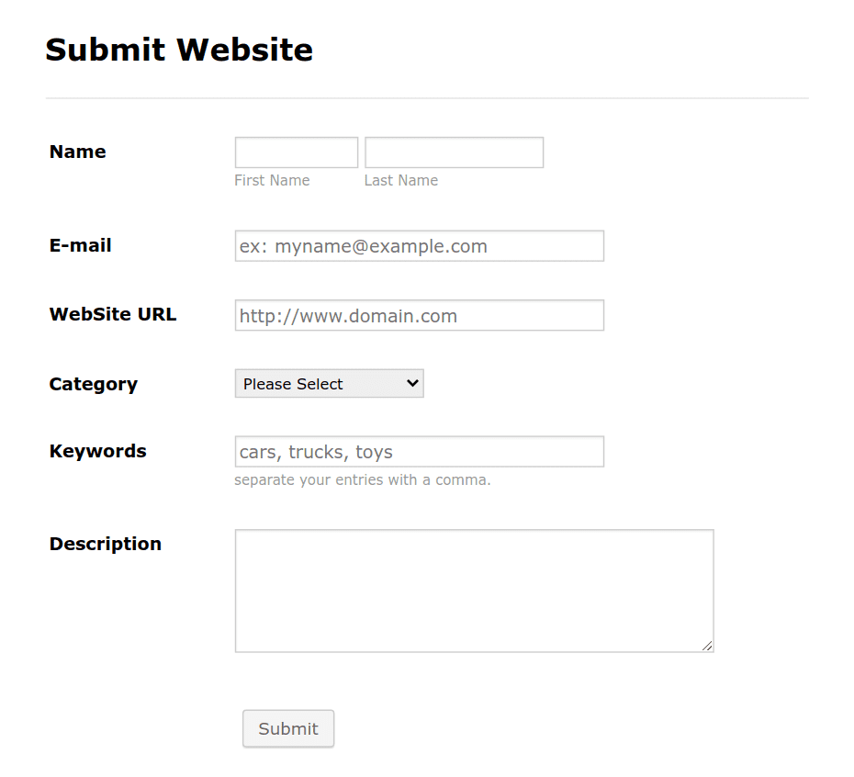Click the 'E-mail' field label
The width and height of the screenshot is (854, 777).
coord(81,245)
